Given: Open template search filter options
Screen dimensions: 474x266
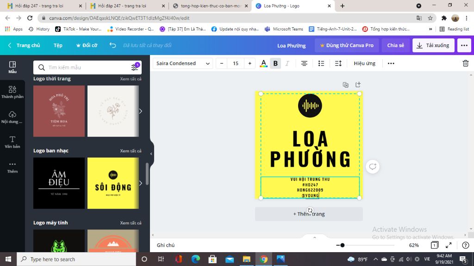Looking at the screenshot, I should pos(135,67).
